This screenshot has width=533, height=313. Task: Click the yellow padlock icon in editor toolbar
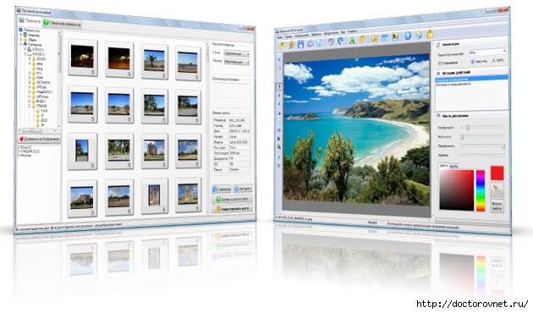pyautogui.click(x=430, y=34)
